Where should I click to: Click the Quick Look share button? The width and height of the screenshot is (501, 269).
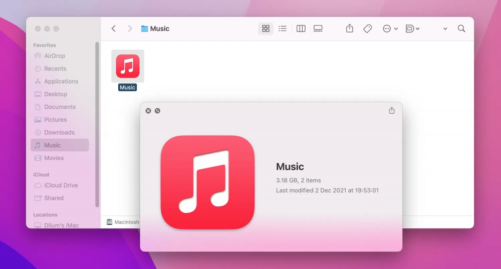pos(392,110)
